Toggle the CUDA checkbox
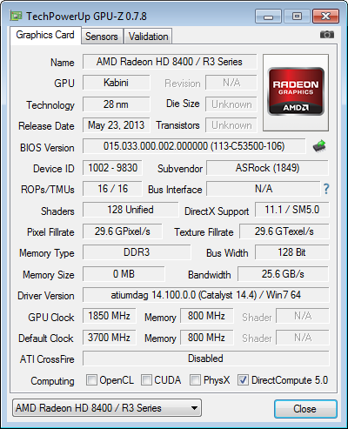This screenshot has width=348, height=429. tap(146, 379)
